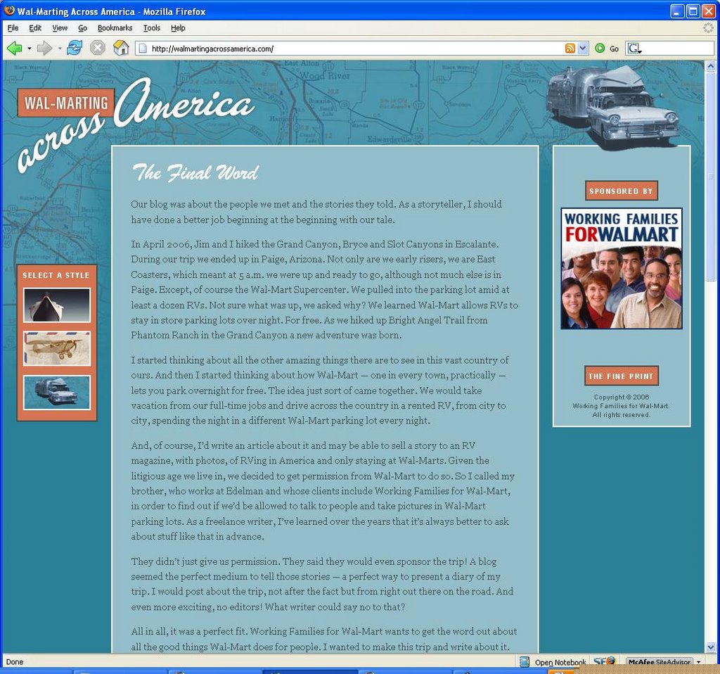Screen dimensions: 720x674
Task: Click the Sponsored By label
Action: point(622,191)
